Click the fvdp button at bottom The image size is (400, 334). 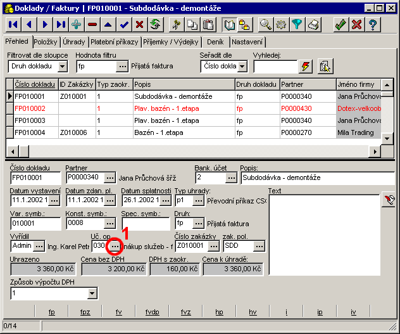(153, 312)
